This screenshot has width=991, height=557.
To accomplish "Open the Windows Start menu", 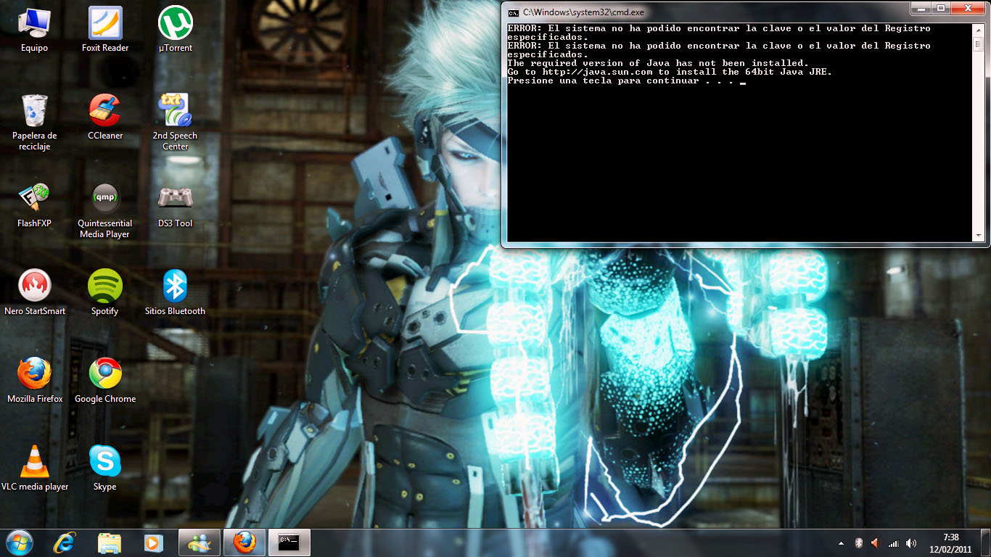I will coord(20,542).
